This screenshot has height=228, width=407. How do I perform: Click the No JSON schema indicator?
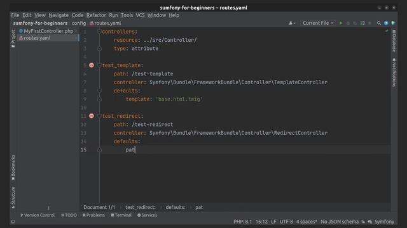pos(340,222)
